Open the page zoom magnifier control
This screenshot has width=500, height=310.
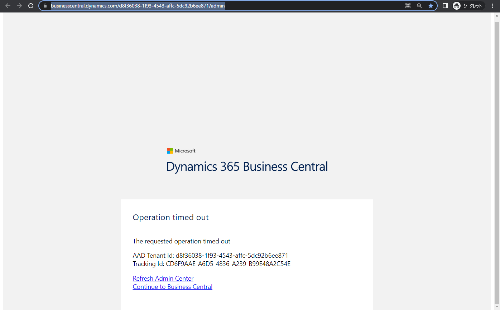click(x=419, y=6)
